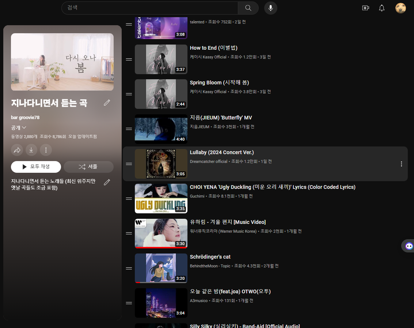
Task: Click the drag handle for Butterfly MV
Action: [x=129, y=129]
